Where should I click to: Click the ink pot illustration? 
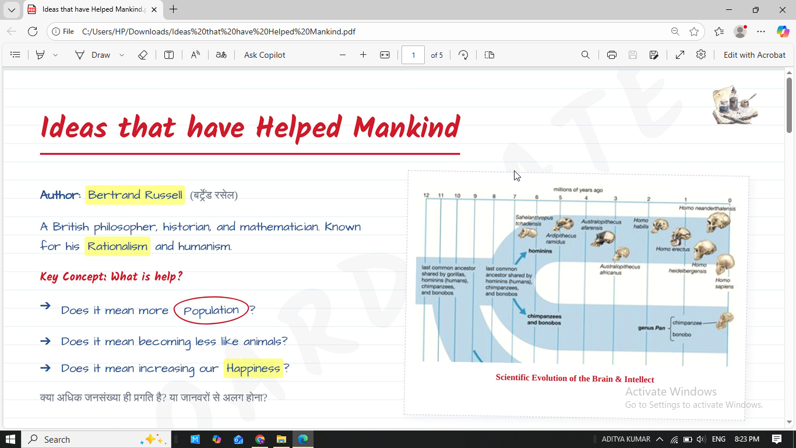click(734, 104)
